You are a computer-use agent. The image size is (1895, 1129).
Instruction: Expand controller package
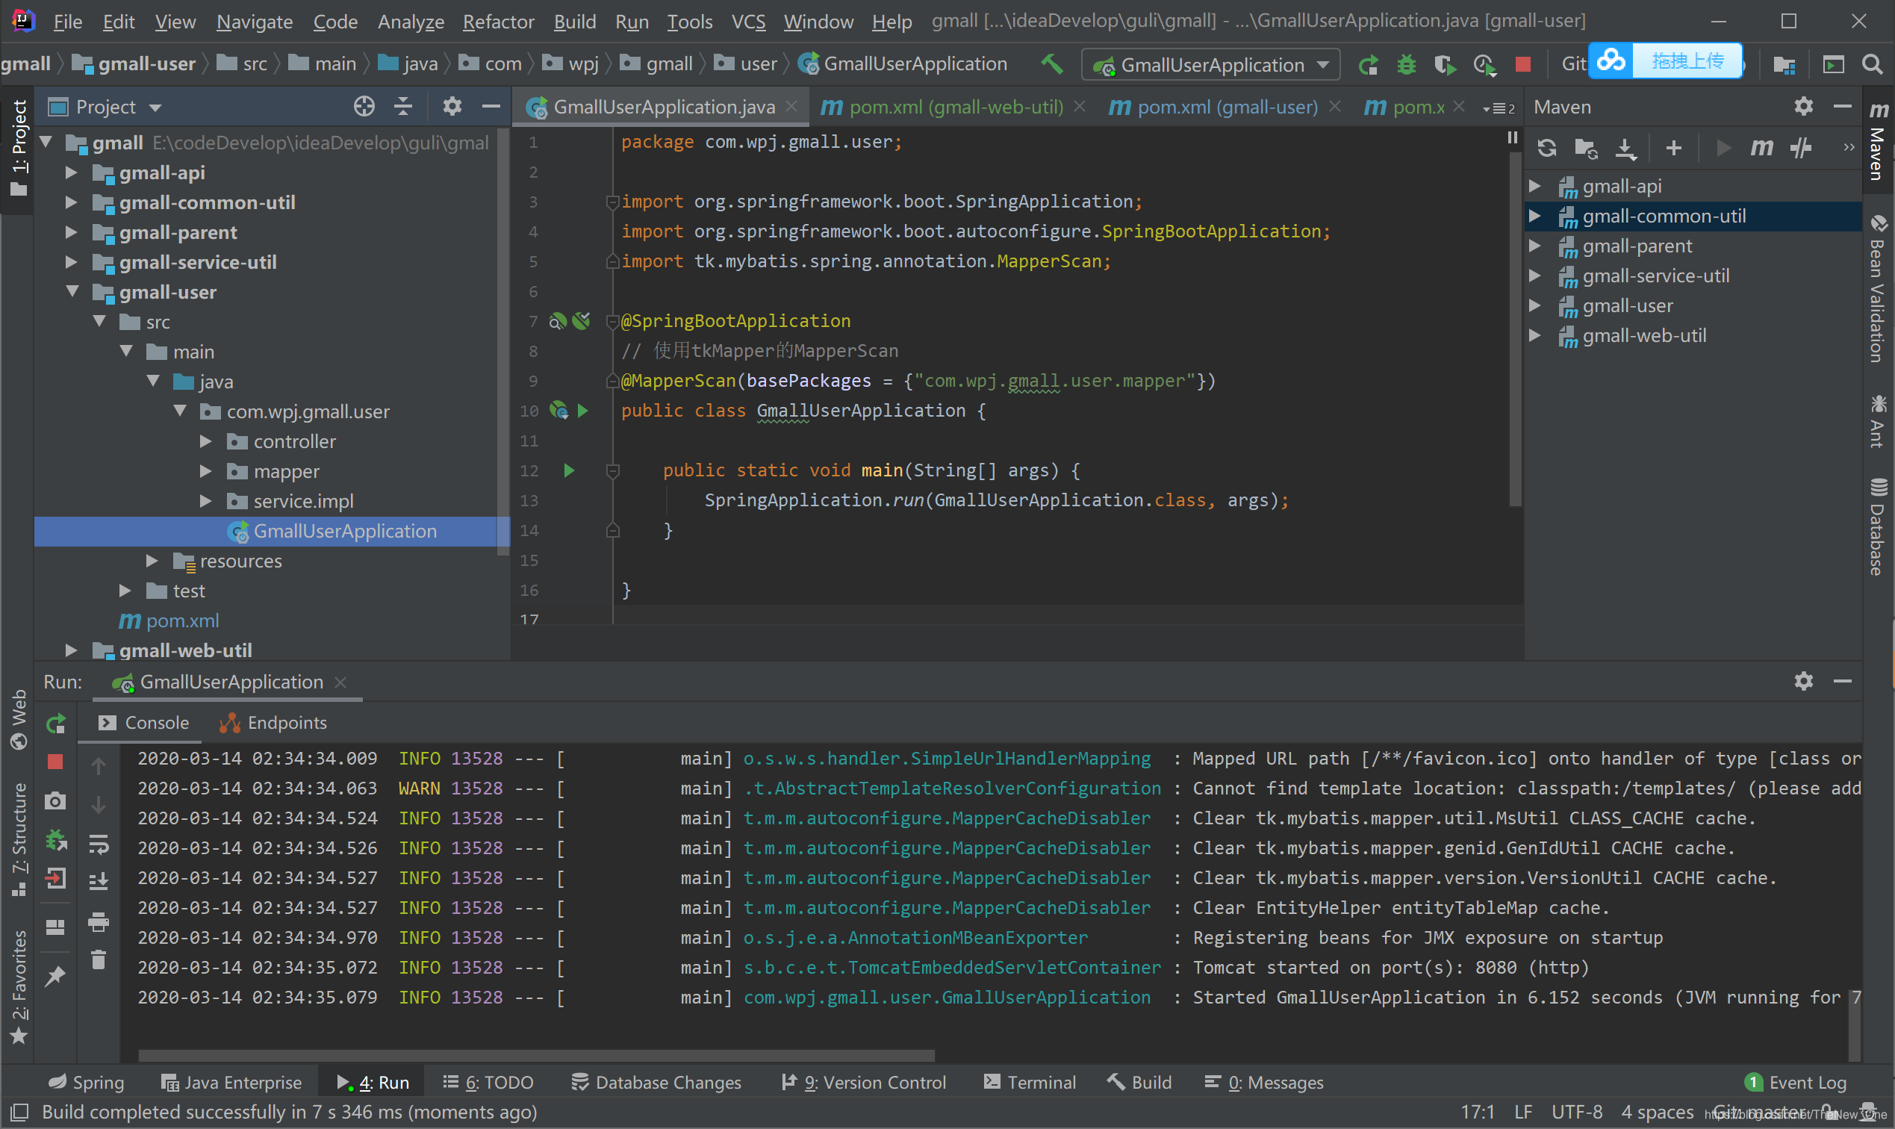point(205,441)
